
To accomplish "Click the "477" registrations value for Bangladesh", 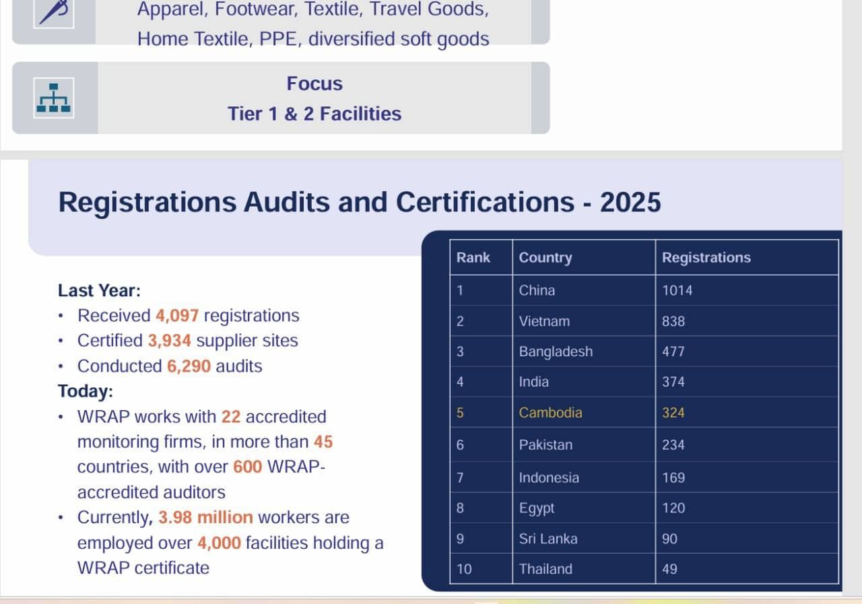I will (x=673, y=351).
